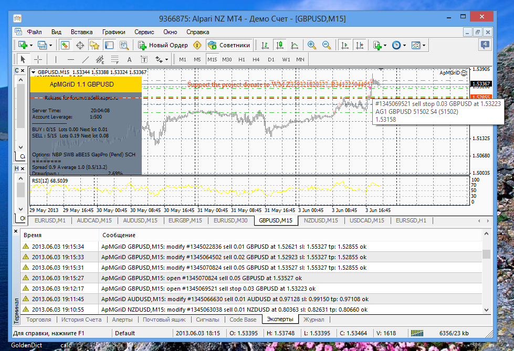Toggle chart auto scroll
514x351 pixels.
pos(344,45)
